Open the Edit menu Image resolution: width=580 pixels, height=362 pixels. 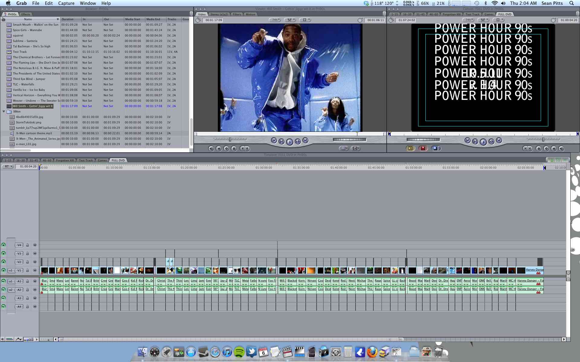coord(49,3)
